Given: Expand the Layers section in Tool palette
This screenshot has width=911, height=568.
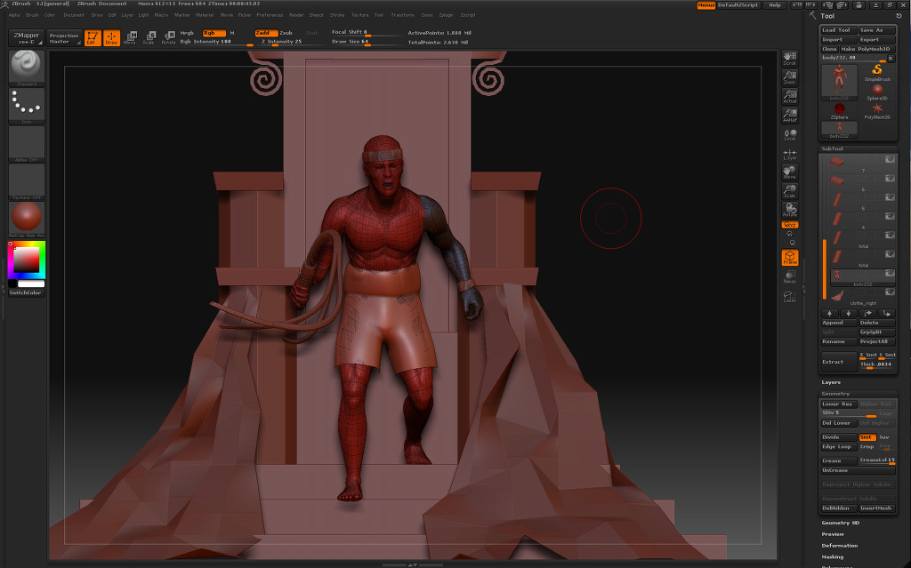Looking at the screenshot, I should (831, 382).
